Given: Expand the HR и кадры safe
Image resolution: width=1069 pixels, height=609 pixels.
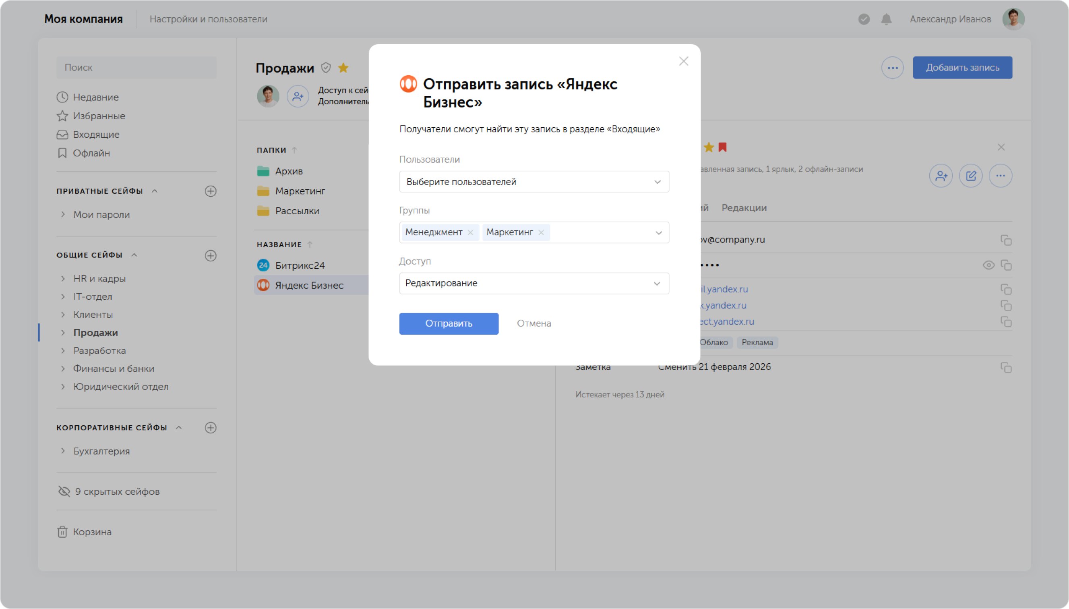Looking at the screenshot, I should pyautogui.click(x=63, y=279).
